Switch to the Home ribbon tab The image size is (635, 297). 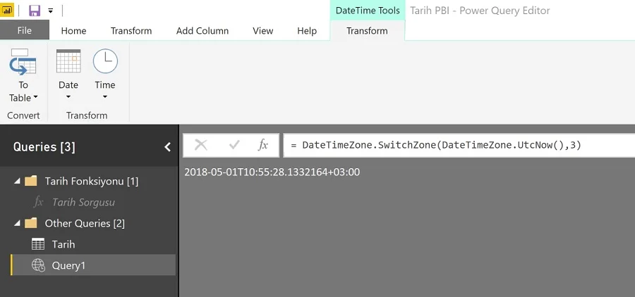coord(73,30)
